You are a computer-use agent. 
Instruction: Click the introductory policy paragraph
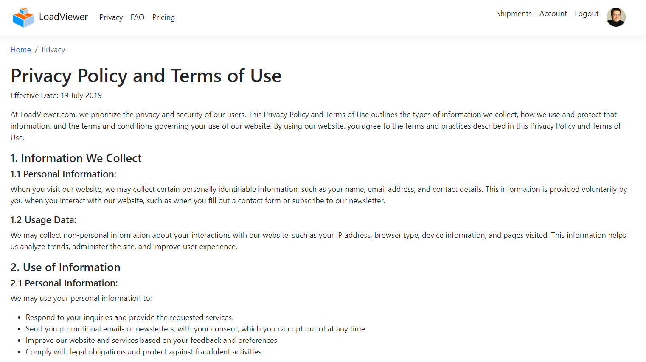pyautogui.click(x=316, y=126)
